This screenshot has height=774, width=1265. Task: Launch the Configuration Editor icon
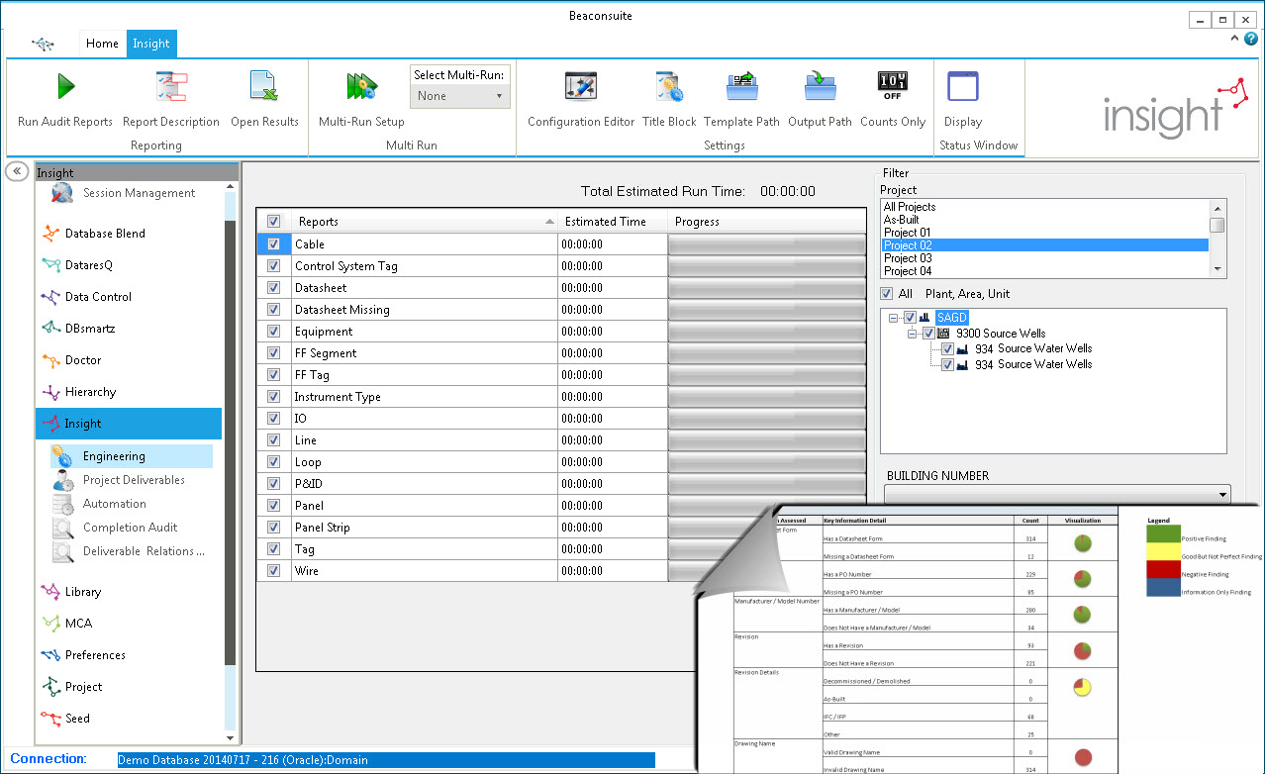[581, 86]
